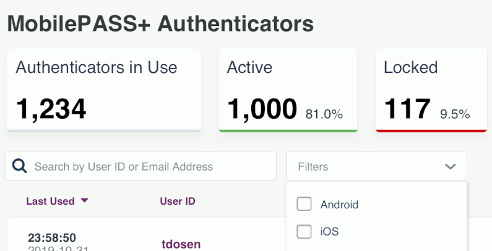
Task: Select the Android filter label
Action: point(339,205)
